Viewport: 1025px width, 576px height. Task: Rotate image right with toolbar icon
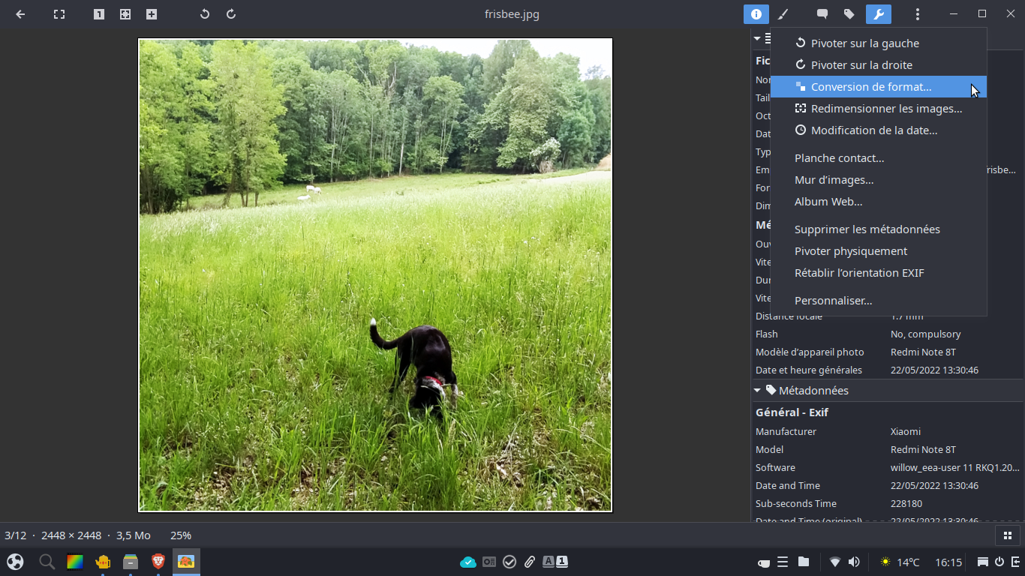pyautogui.click(x=231, y=14)
